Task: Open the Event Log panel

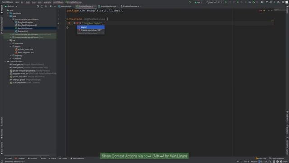Action: [x=261, y=158]
